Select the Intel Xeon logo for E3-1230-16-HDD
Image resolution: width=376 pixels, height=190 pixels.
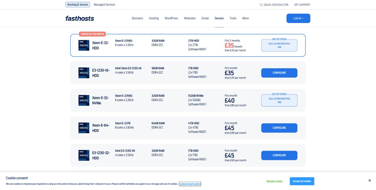pyautogui.click(x=84, y=73)
